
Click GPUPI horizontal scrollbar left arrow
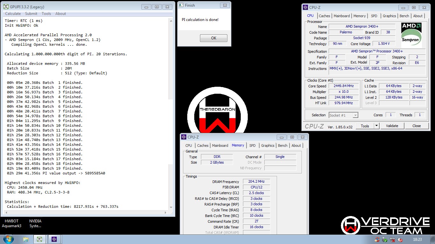(x=6, y=213)
